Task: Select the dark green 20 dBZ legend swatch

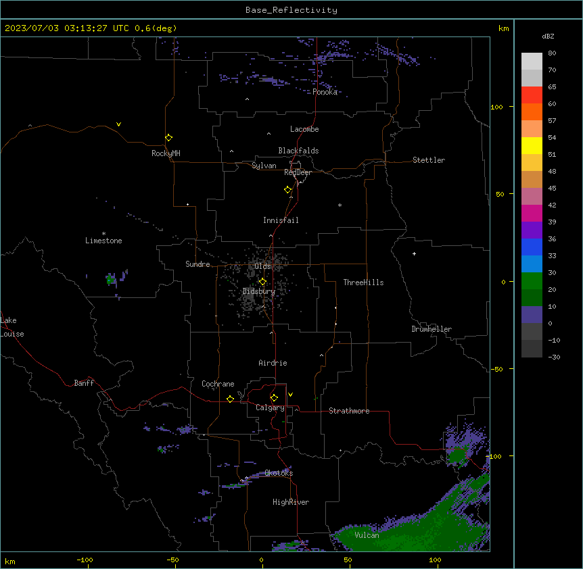Action: pyautogui.click(x=532, y=298)
